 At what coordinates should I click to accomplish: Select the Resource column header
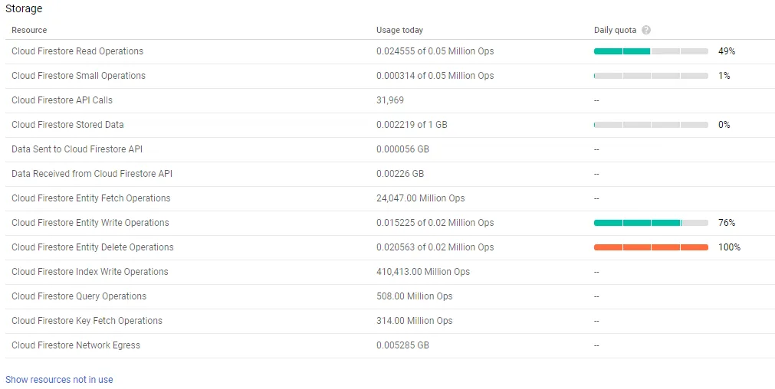29,31
